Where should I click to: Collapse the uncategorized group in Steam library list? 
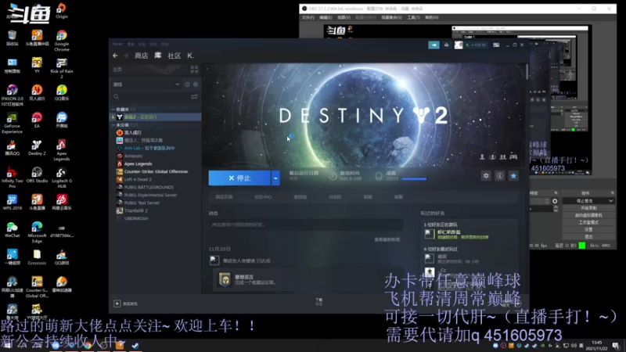click(113, 125)
